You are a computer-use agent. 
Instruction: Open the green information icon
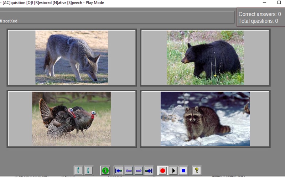(x=105, y=171)
